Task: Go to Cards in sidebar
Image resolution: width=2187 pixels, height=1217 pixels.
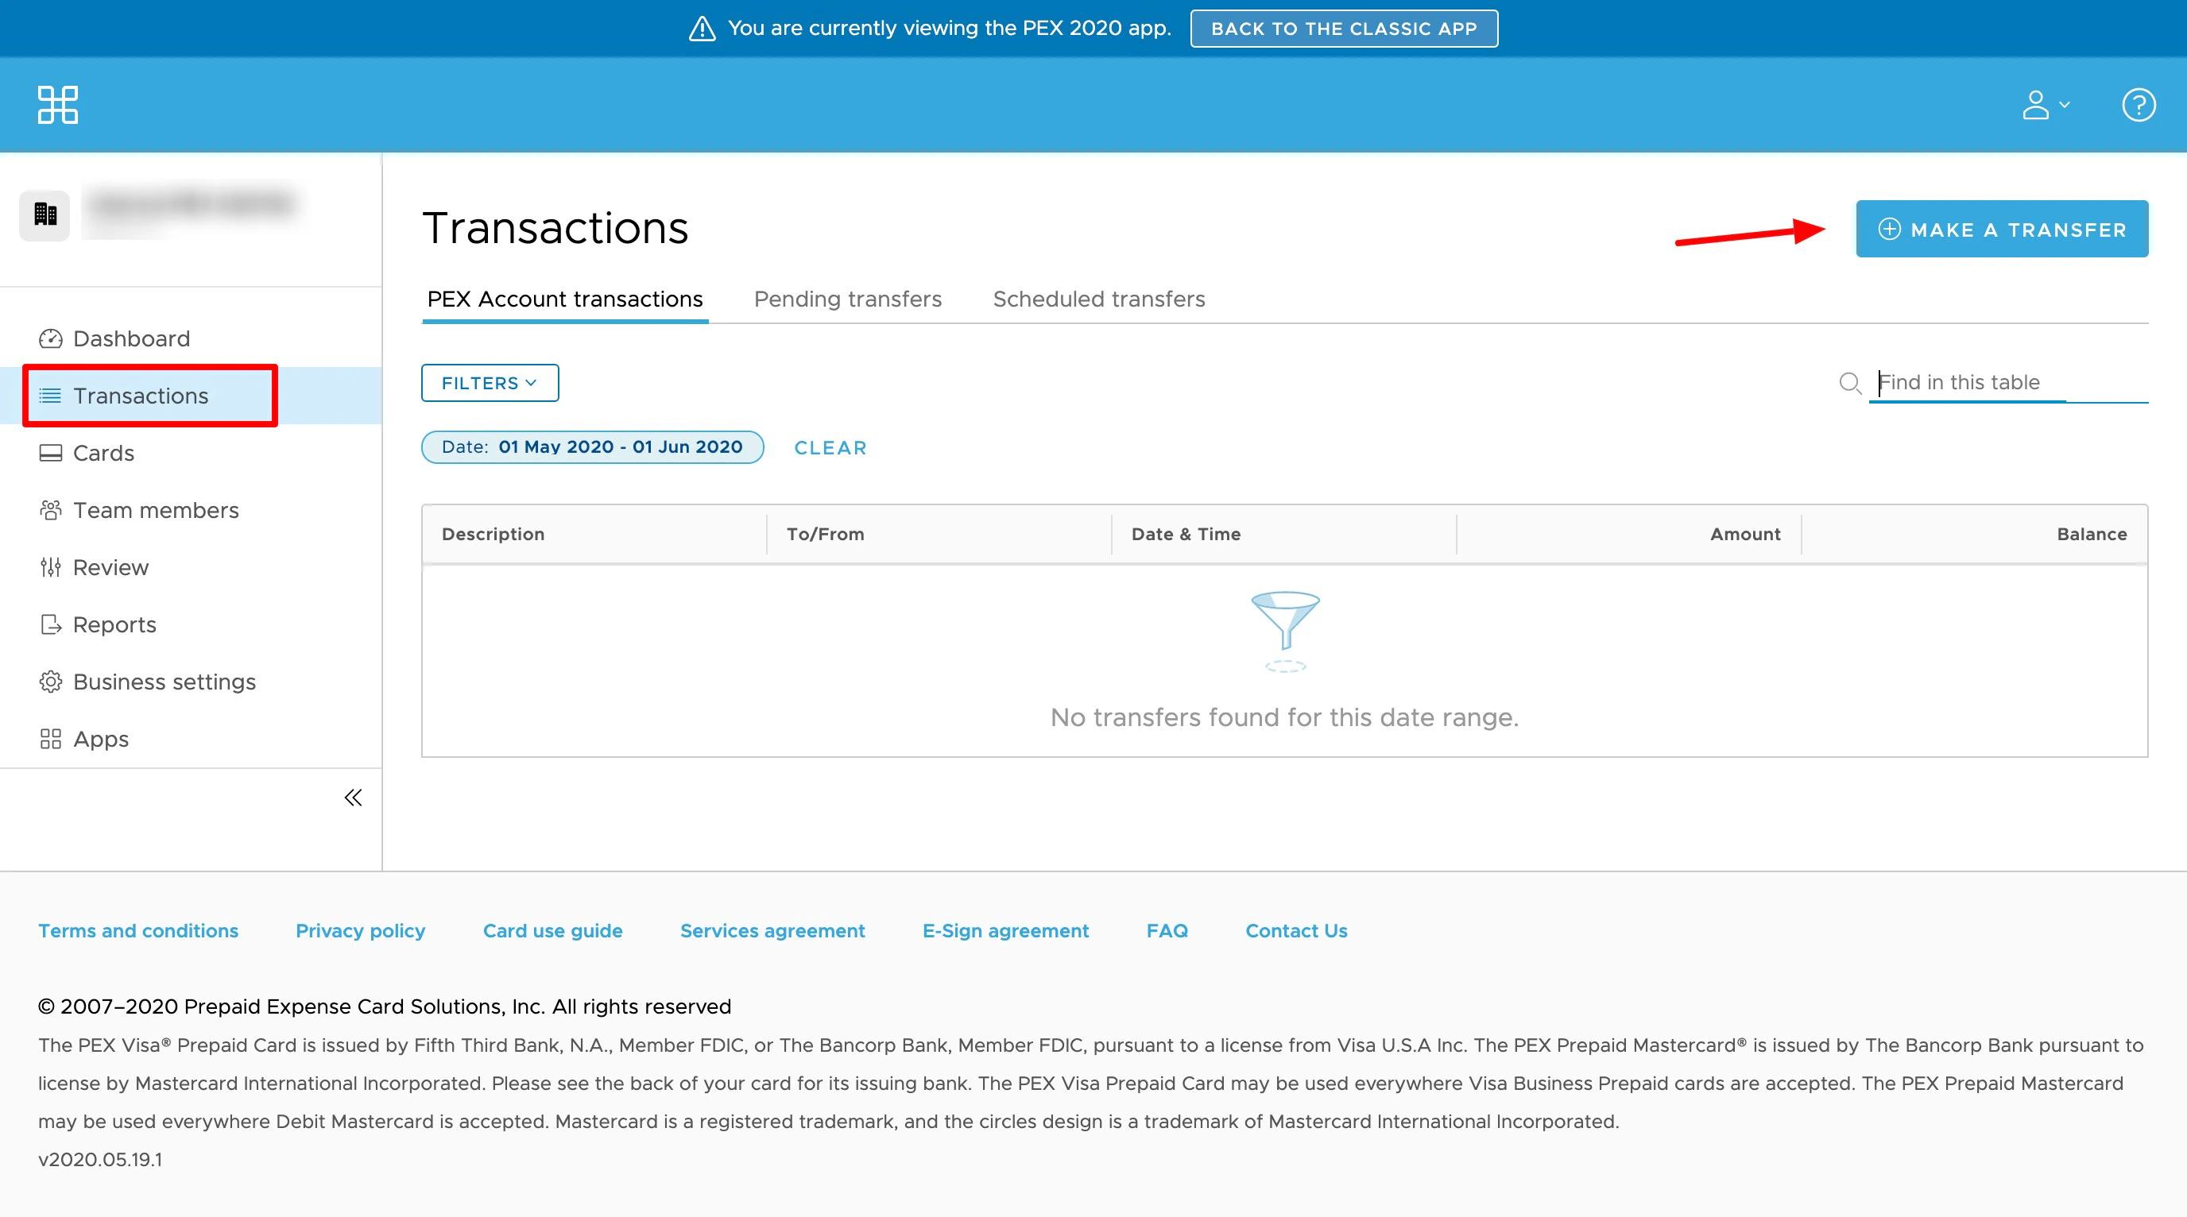Action: click(x=103, y=453)
